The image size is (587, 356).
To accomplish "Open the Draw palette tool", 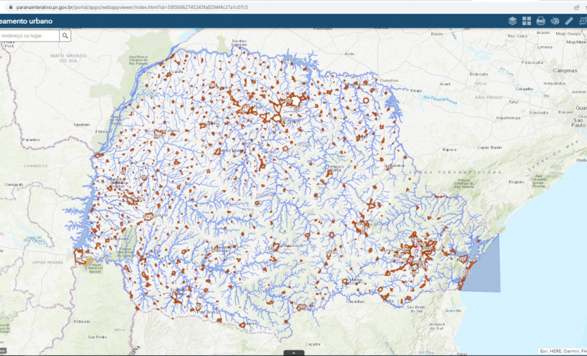I will tap(555, 21).
